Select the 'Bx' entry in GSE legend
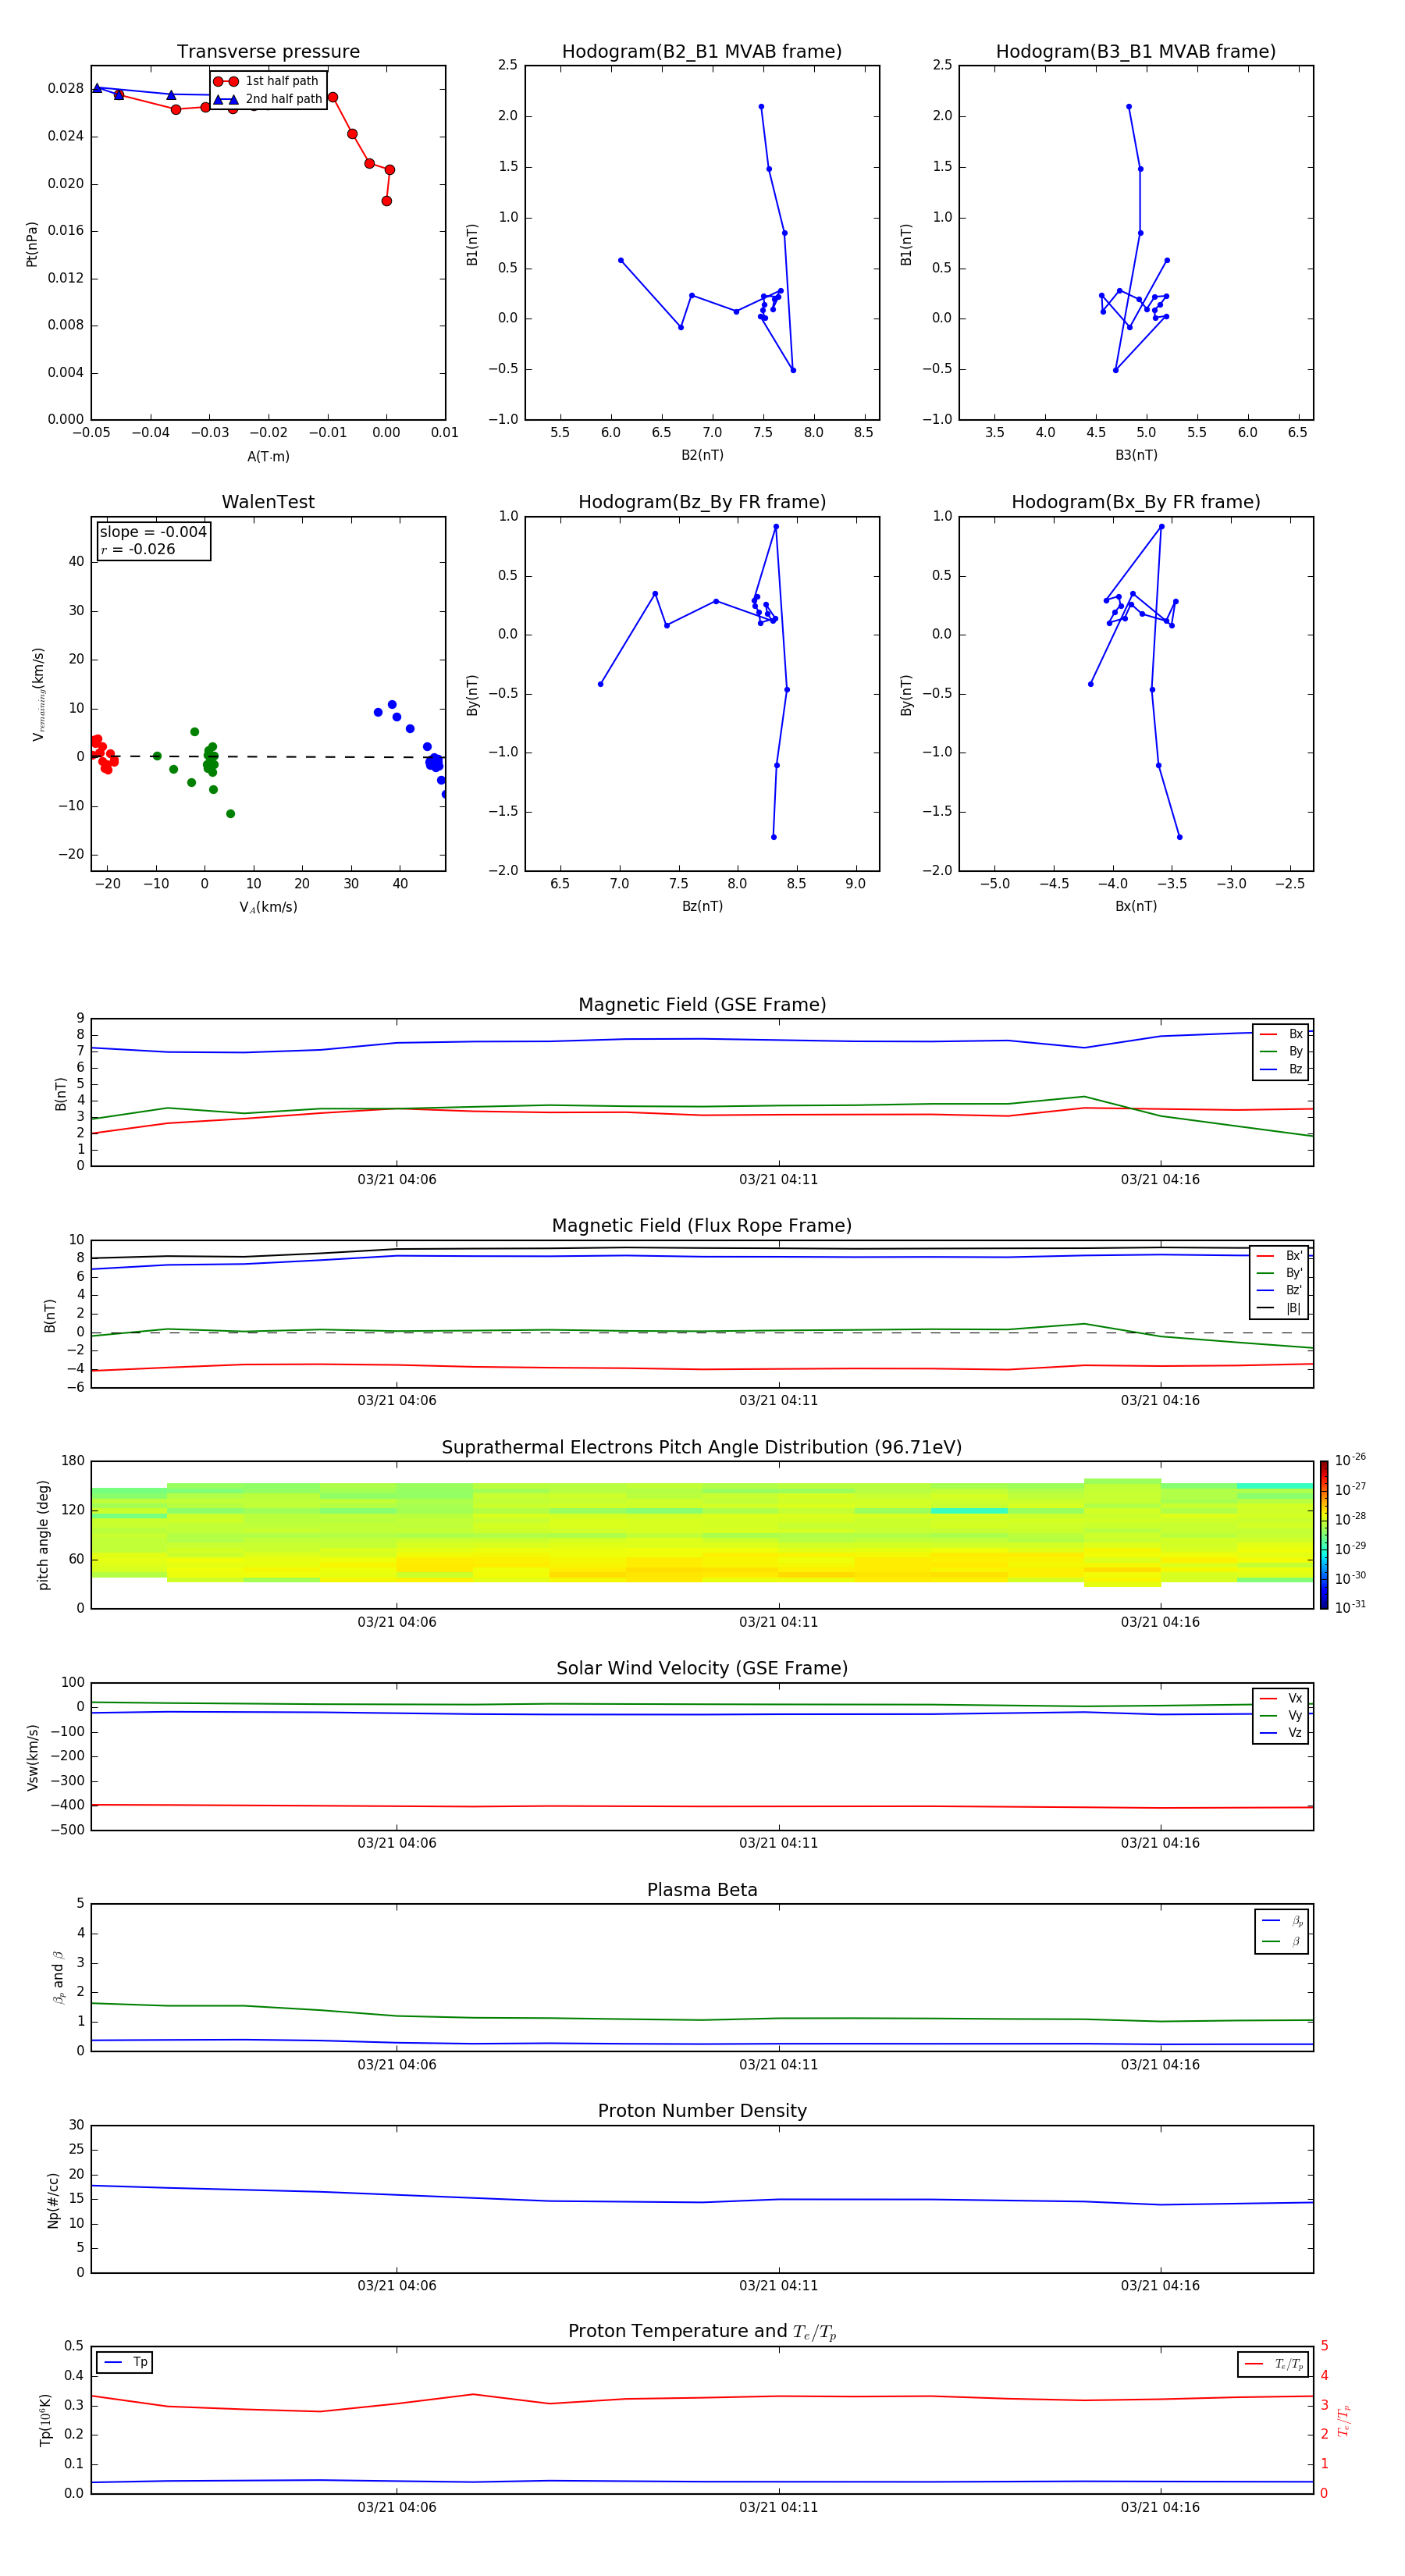This screenshot has width=1405, height=2576. (x=1282, y=1034)
